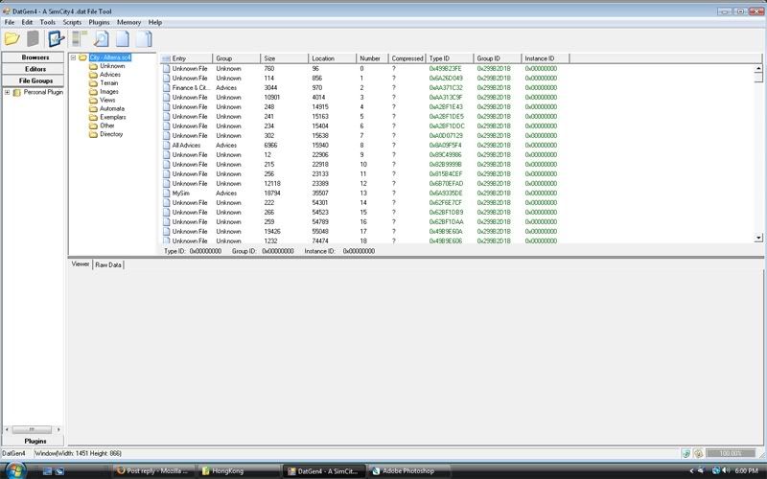Viewport: 767px width, 479px height.
Task: Open the Scripts menu
Action: point(72,22)
